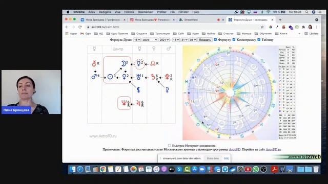The width and height of the screenshot is (328, 184).
Task: Open Adobe Acrobat from the Dock
Action: [274, 169]
